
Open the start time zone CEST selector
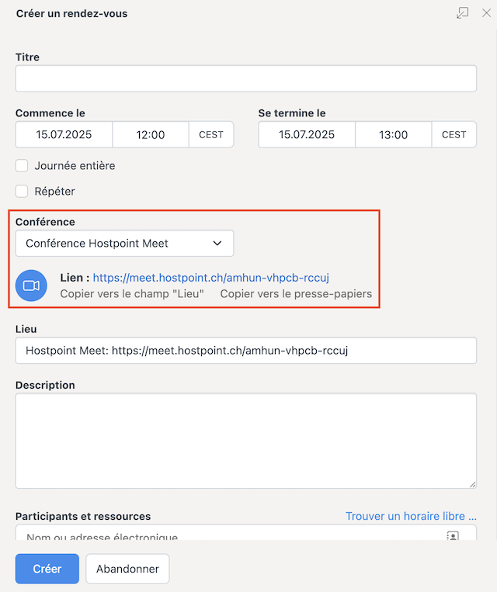(x=211, y=134)
